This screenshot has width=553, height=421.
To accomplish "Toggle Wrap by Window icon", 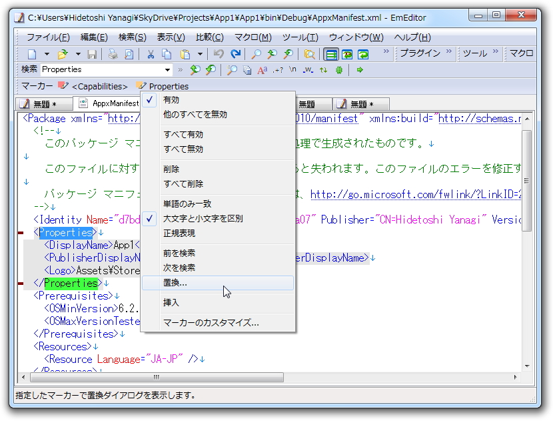I will pyautogui.click(x=363, y=55).
